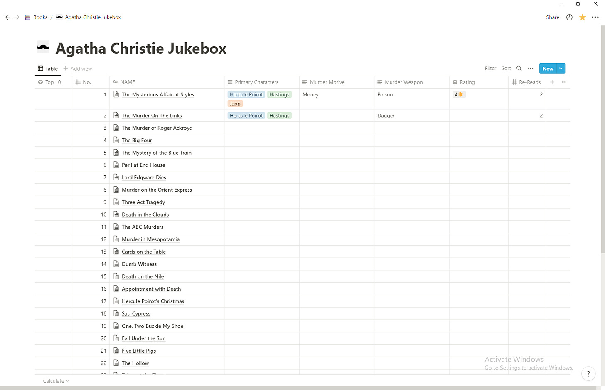
Task: Add a new property with plus icon
Action: point(552,82)
